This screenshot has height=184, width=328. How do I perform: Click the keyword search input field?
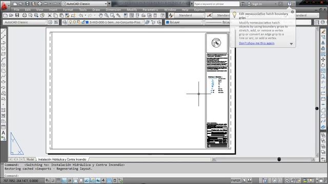point(216,4)
